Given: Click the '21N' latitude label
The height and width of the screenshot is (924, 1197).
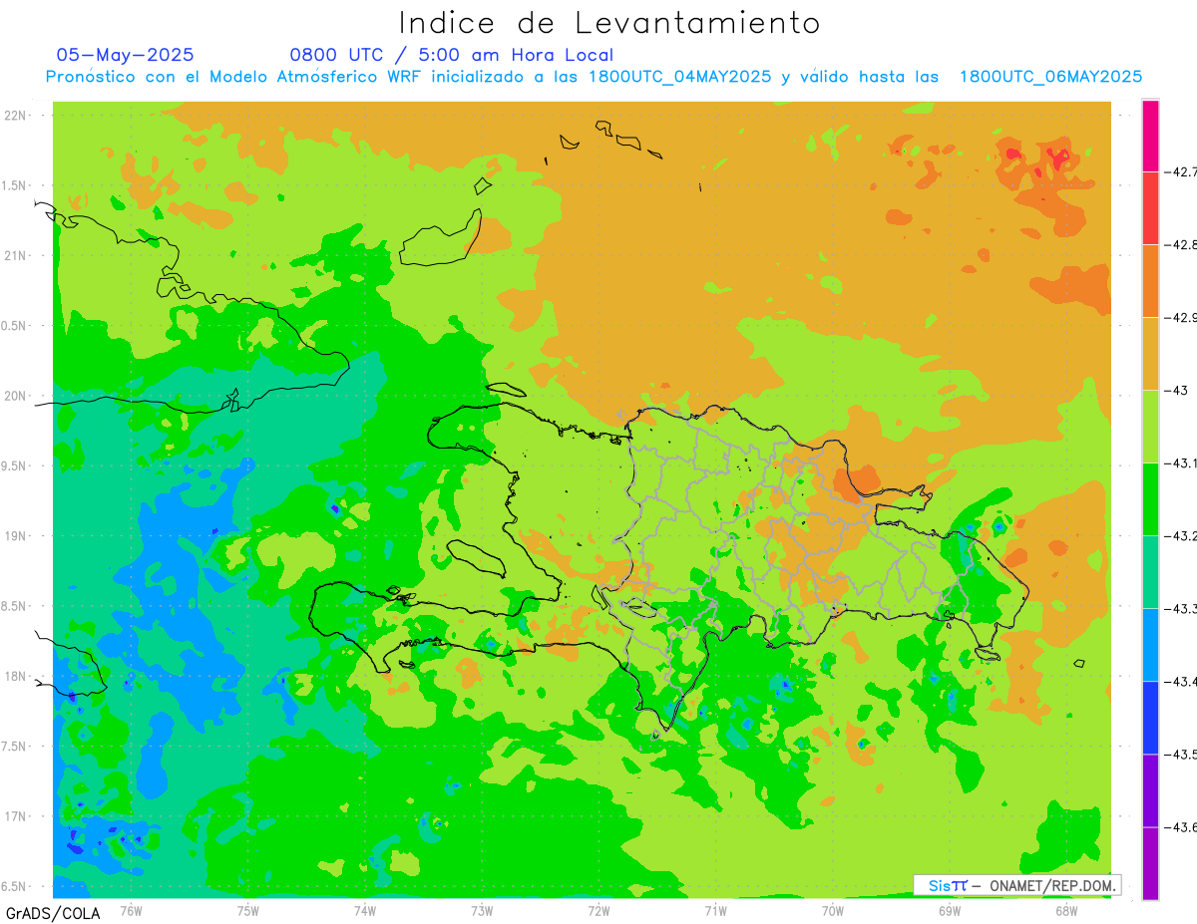Looking at the screenshot, I should click(x=15, y=255).
